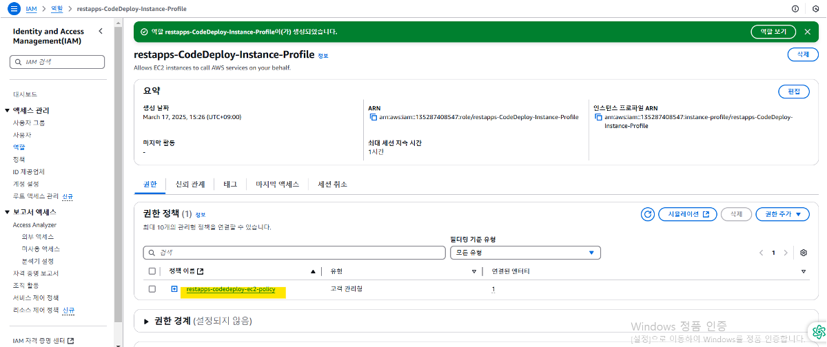827x347 pixels.
Task: Open 미사용 액세스 in the sidebar
Action: [41, 249]
